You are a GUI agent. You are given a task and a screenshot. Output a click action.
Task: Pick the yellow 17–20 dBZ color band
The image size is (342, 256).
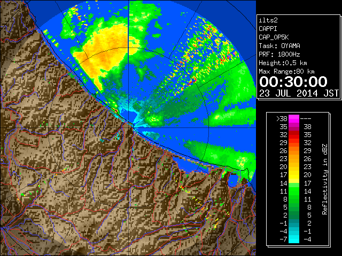pyautogui.click(x=294, y=175)
